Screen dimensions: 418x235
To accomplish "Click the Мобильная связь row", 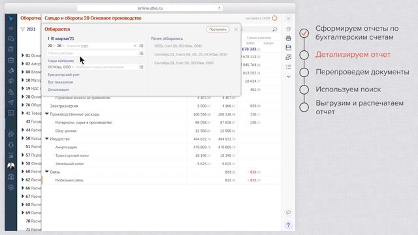I will coord(161,180).
